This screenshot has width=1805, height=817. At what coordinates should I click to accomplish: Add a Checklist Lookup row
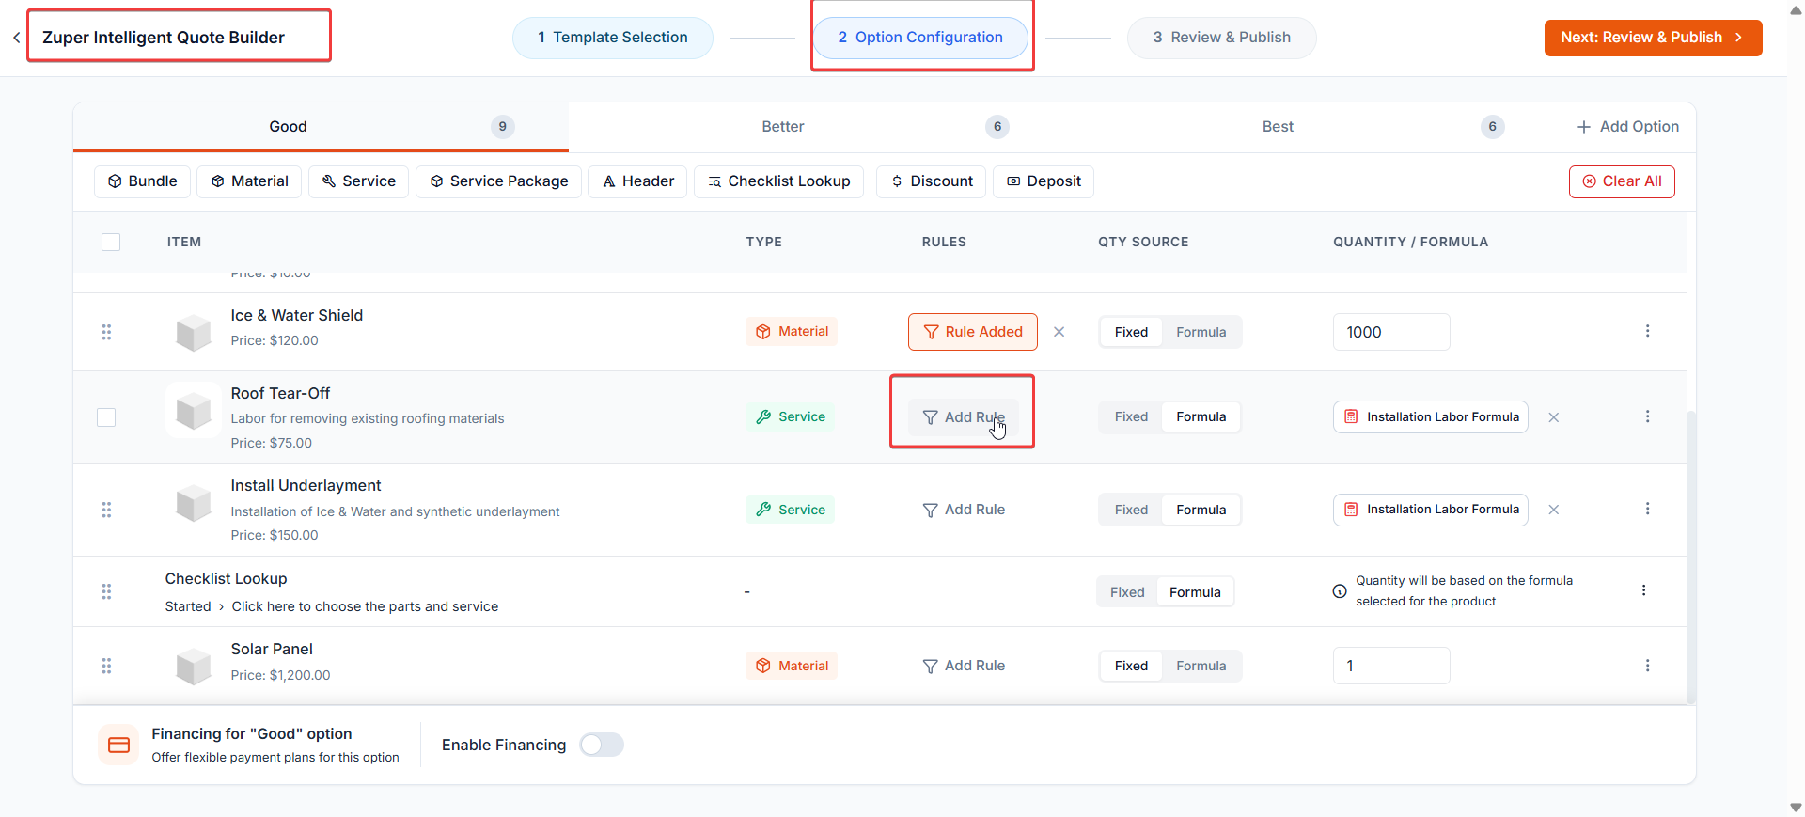click(779, 181)
